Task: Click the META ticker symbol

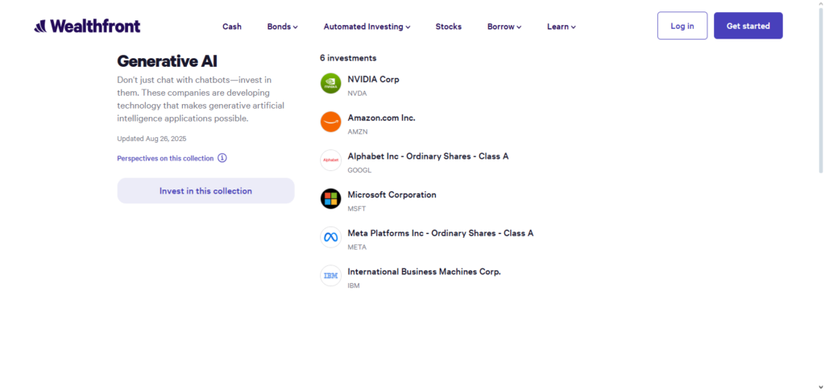Action: pos(357,247)
